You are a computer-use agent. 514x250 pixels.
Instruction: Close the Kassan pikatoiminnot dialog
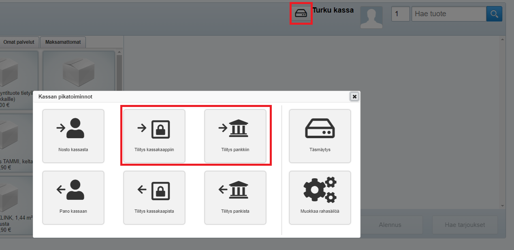click(x=354, y=96)
